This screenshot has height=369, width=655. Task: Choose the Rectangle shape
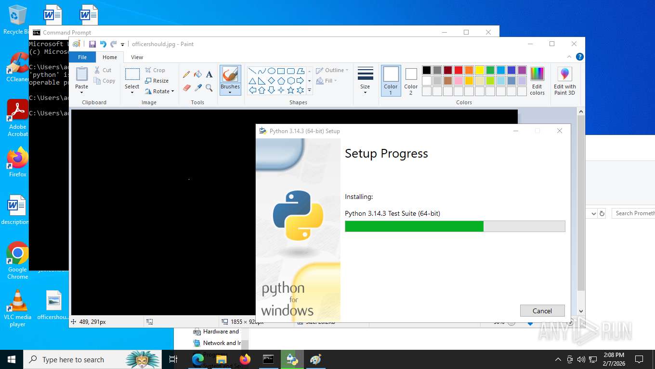[281, 71]
